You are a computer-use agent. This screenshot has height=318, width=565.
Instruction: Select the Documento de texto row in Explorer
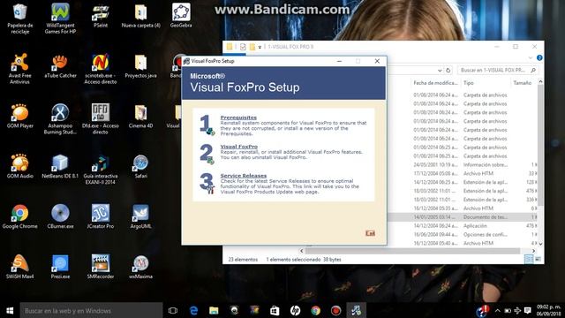[463, 217]
